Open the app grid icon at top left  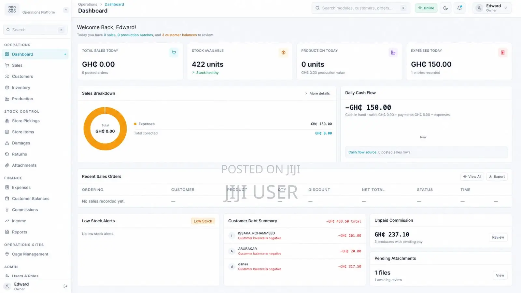point(12,9)
